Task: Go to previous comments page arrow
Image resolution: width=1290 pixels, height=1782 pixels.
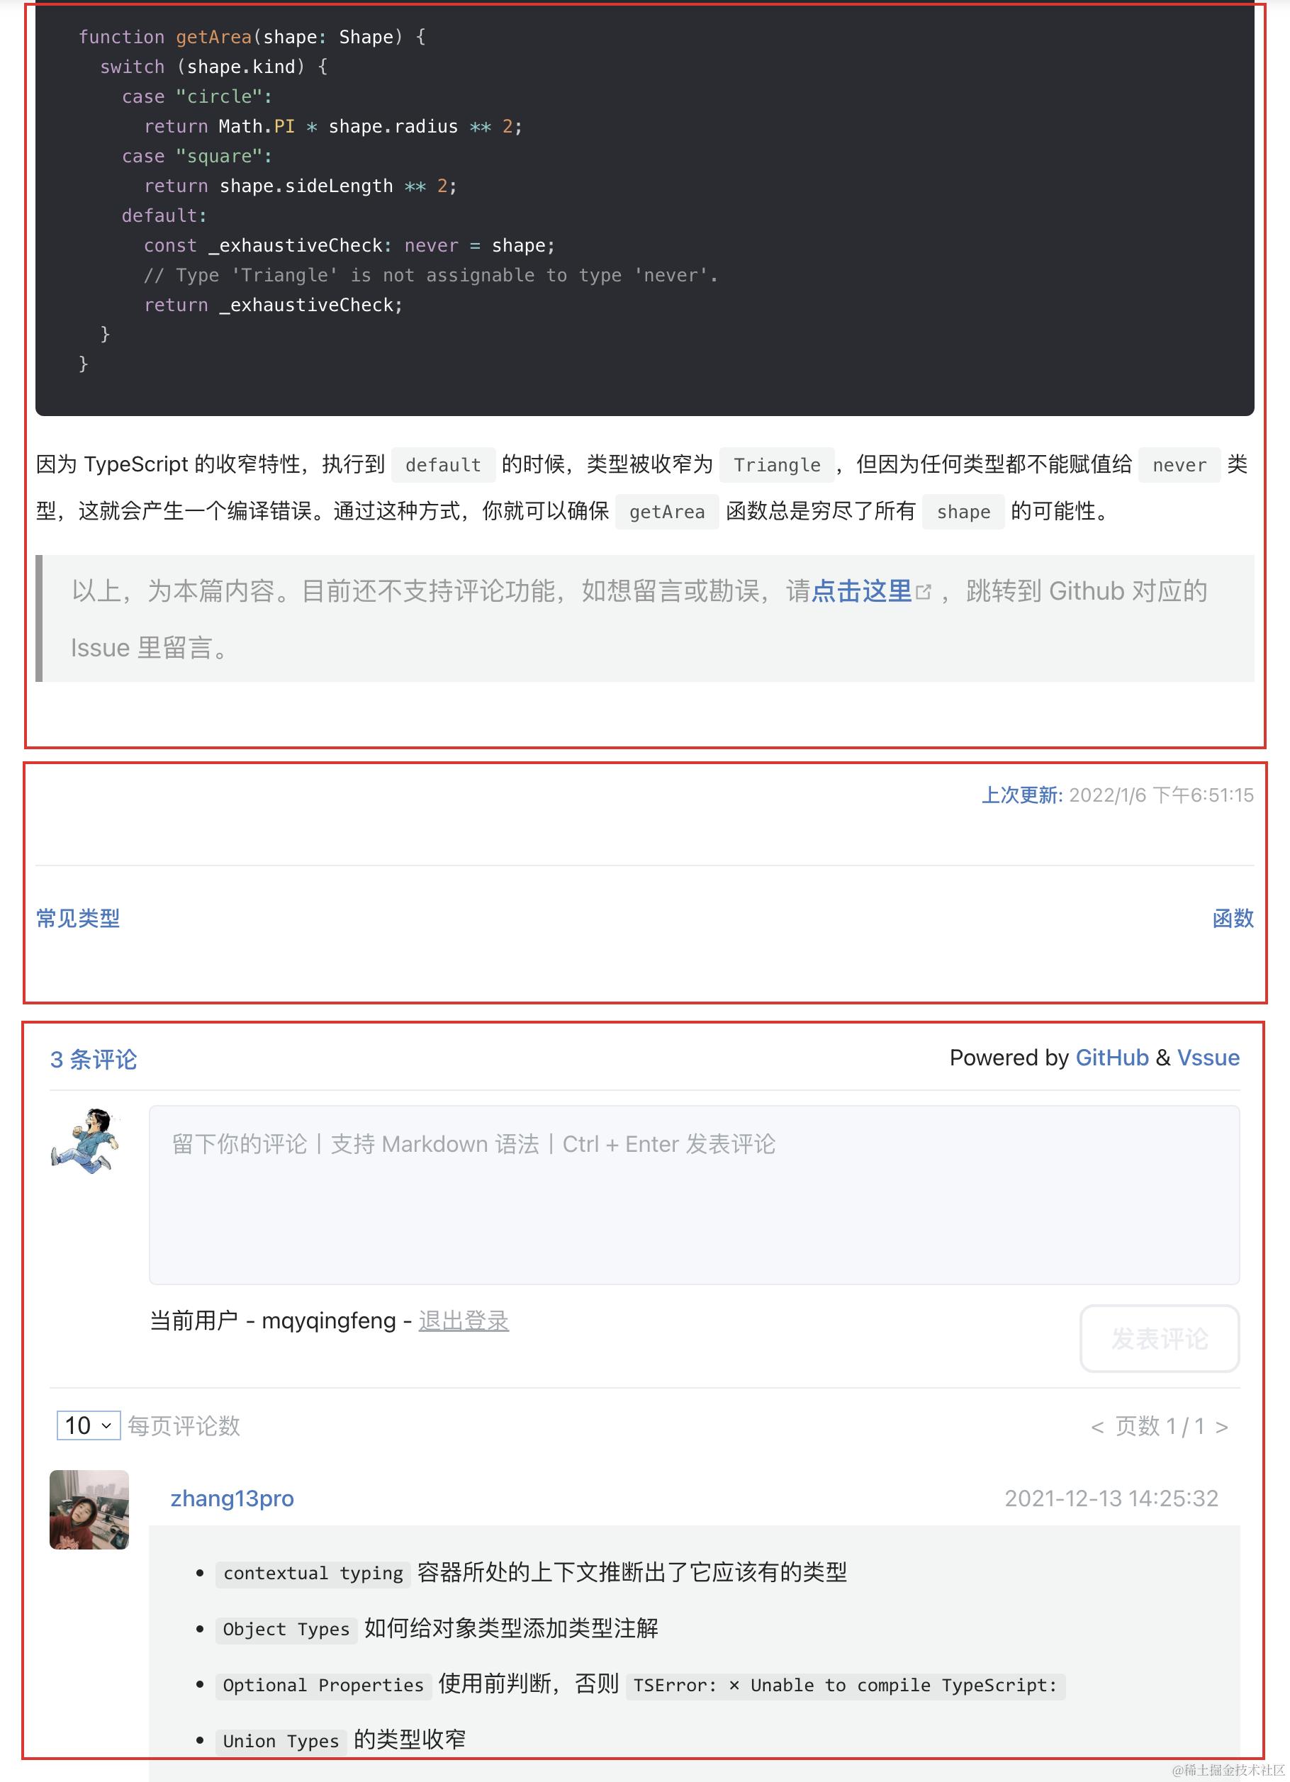Action: [1097, 1427]
